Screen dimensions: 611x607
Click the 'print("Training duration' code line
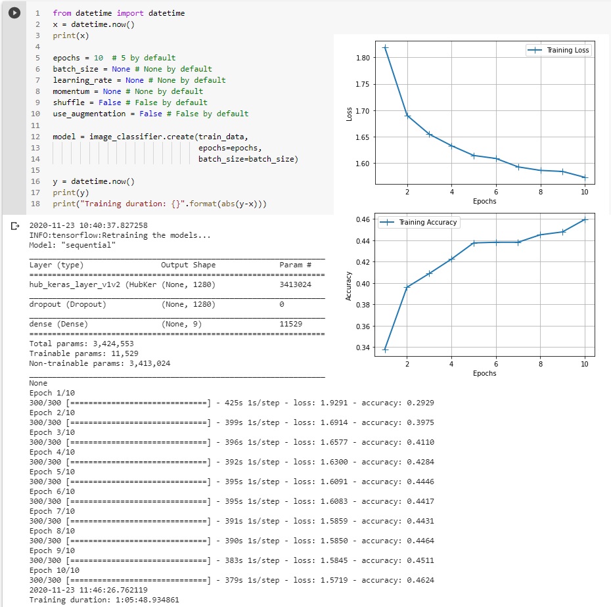point(160,204)
